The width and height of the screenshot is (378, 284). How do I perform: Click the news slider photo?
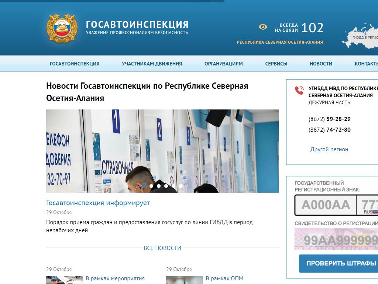pos(162,148)
